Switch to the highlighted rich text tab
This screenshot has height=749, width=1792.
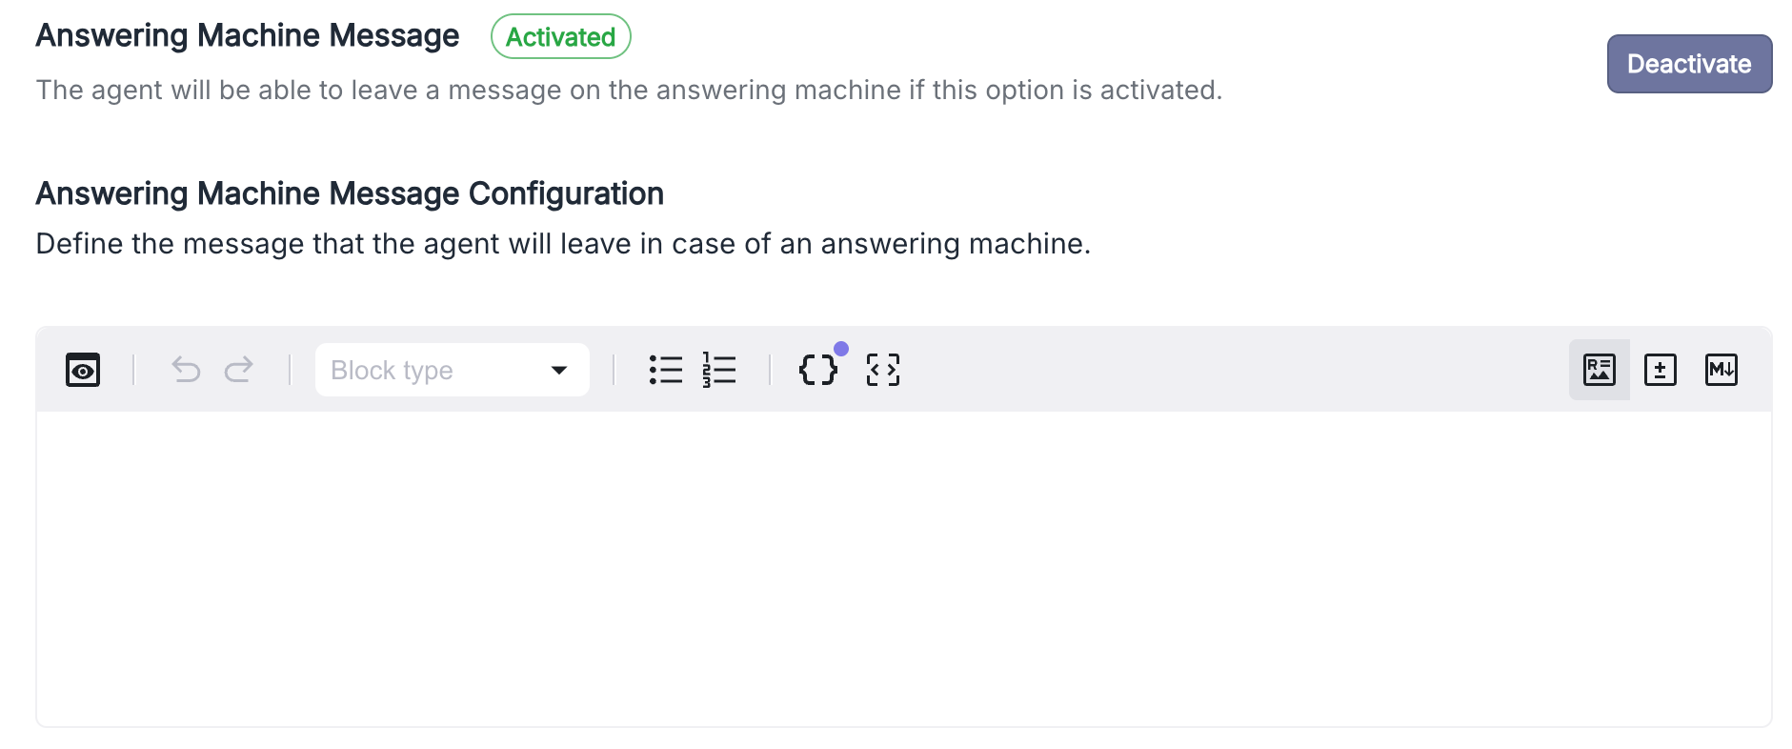[1599, 370]
